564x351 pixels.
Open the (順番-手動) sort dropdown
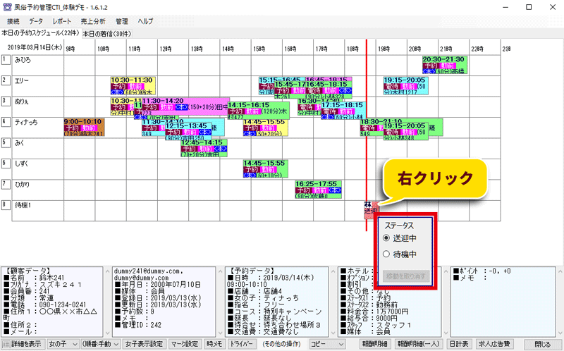pos(99,344)
